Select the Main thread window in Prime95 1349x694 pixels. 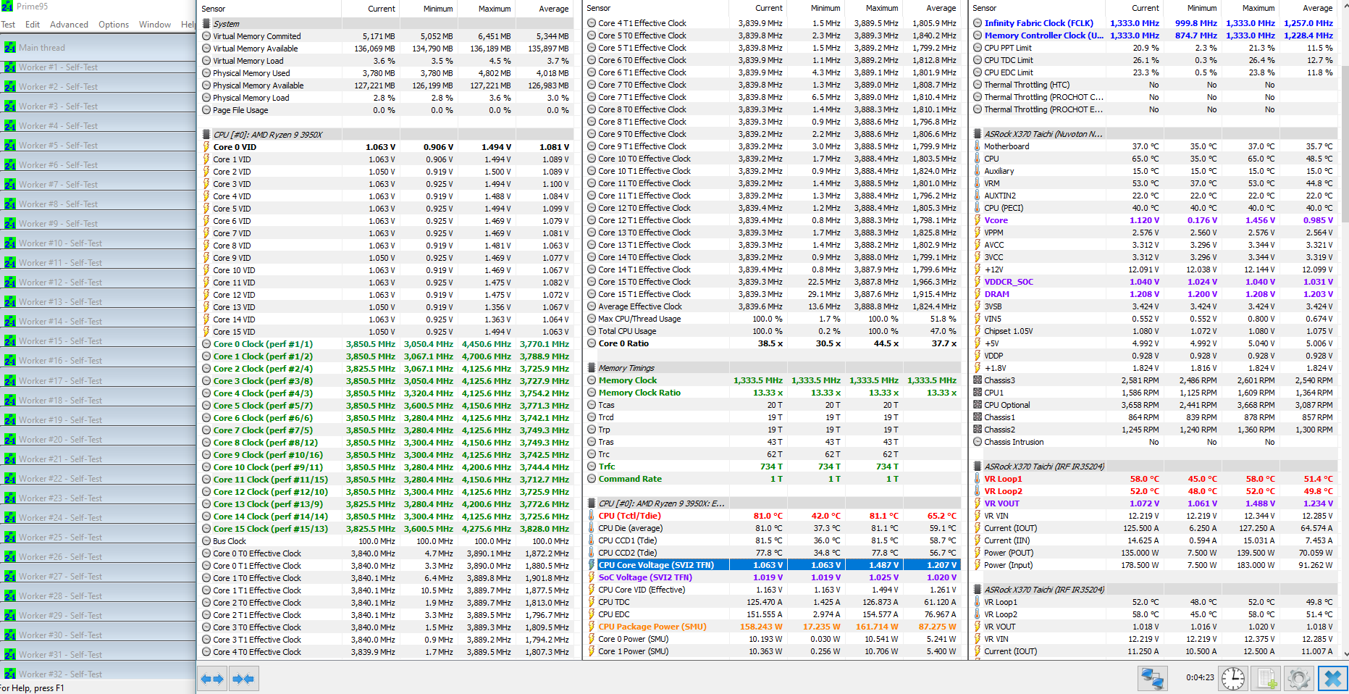coord(98,48)
